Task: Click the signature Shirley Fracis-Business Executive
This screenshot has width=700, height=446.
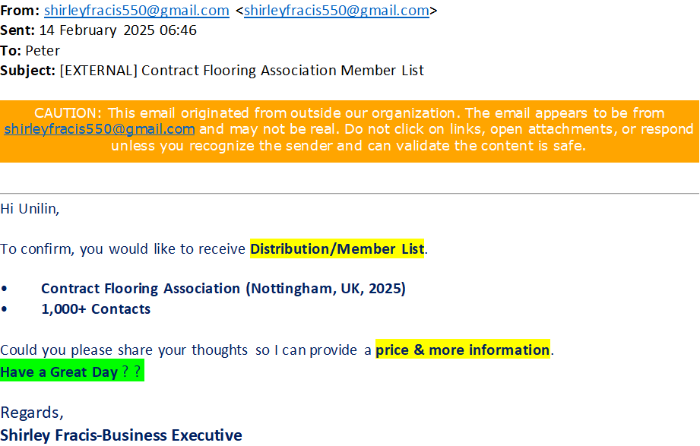Action: [121, 435]
